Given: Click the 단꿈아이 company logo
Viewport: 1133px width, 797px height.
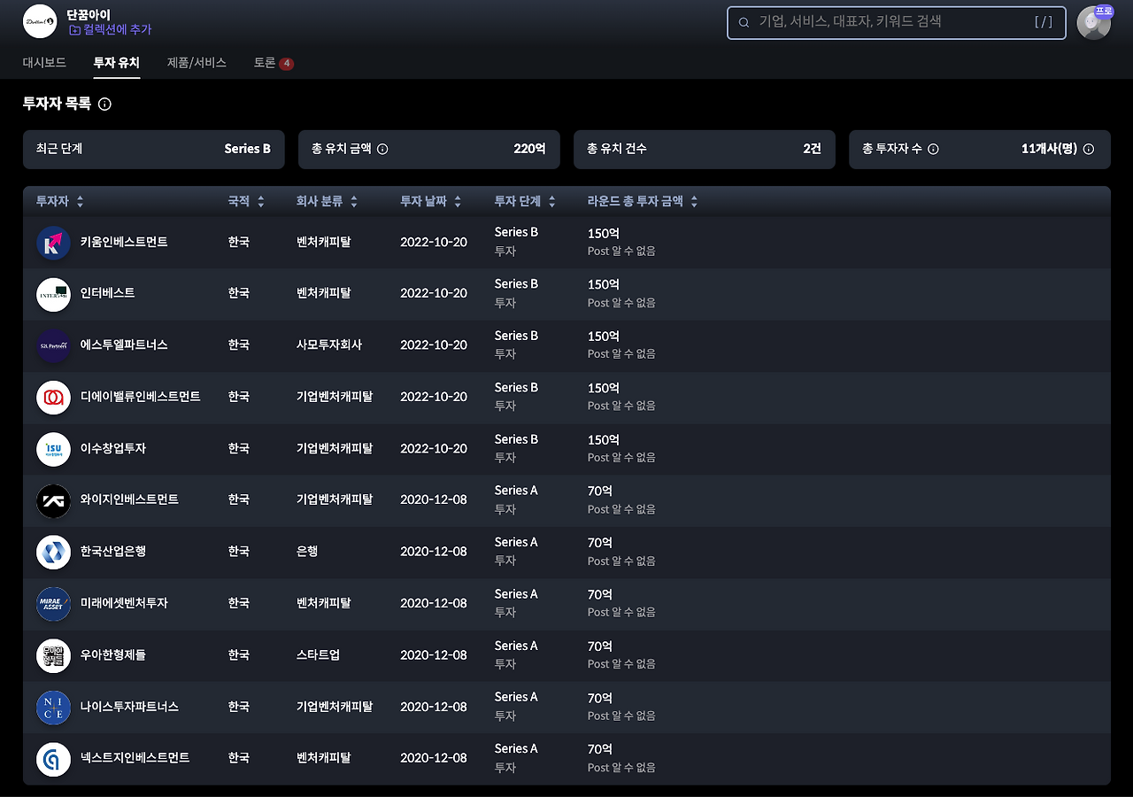Looking at the screenshot, I should click(40, 21).
